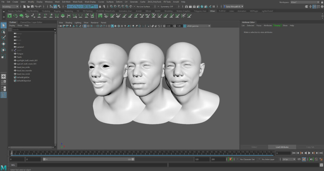Click the Save scene icon
The image size is (324, 171).
32,6
